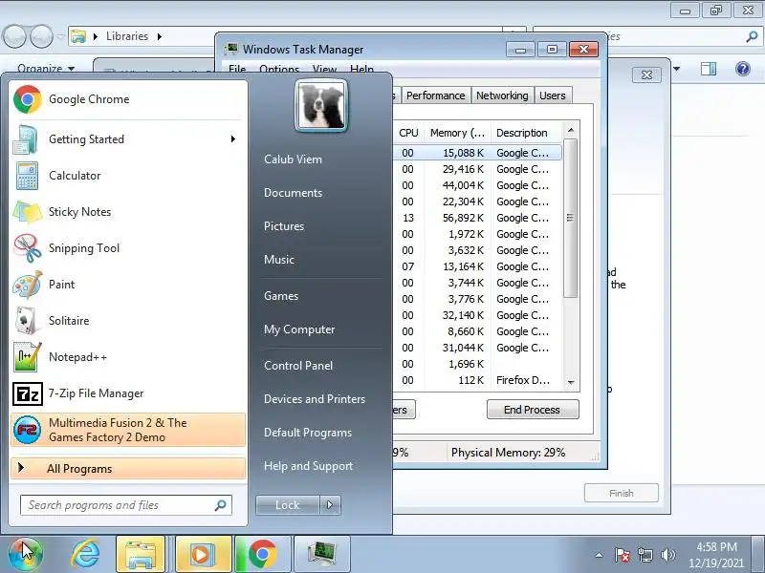Open Windows Explorer taskbar button
Image resolution: width=765 pixels, height=573 pixels.
[141, 554]
